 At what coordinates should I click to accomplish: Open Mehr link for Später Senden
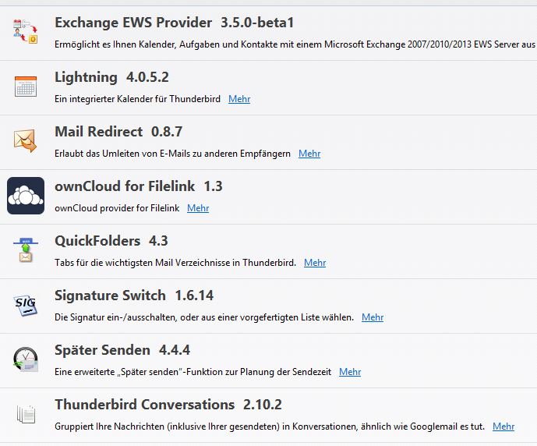pyautogui.click(x=350, y=372)
